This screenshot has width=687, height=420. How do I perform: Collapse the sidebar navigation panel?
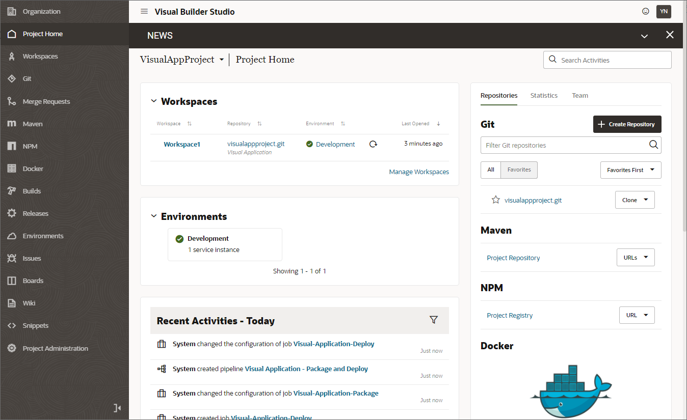coord(117,408)
